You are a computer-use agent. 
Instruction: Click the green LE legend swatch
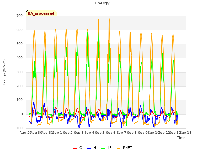coord(103,148)
